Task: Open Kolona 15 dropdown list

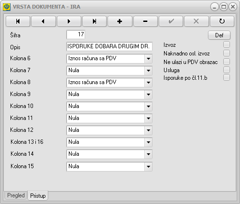Action: point(148,167)
